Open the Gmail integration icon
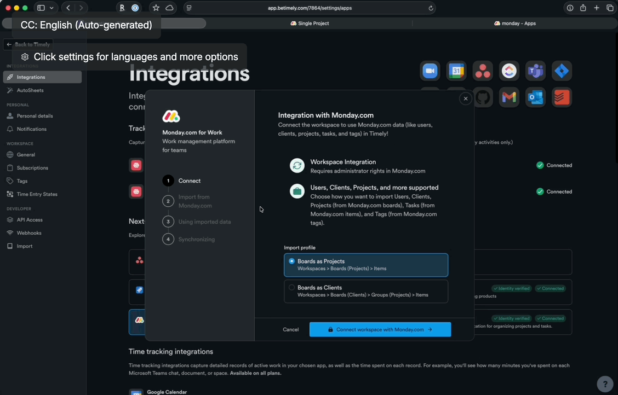Viewport: 618px width, 395px height. point(509,97)
